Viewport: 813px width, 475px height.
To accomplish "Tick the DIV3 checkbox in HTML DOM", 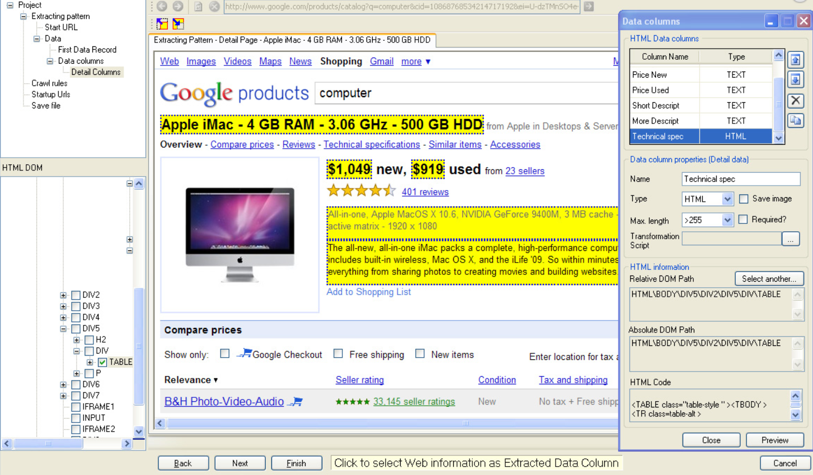I will point(76,306).
